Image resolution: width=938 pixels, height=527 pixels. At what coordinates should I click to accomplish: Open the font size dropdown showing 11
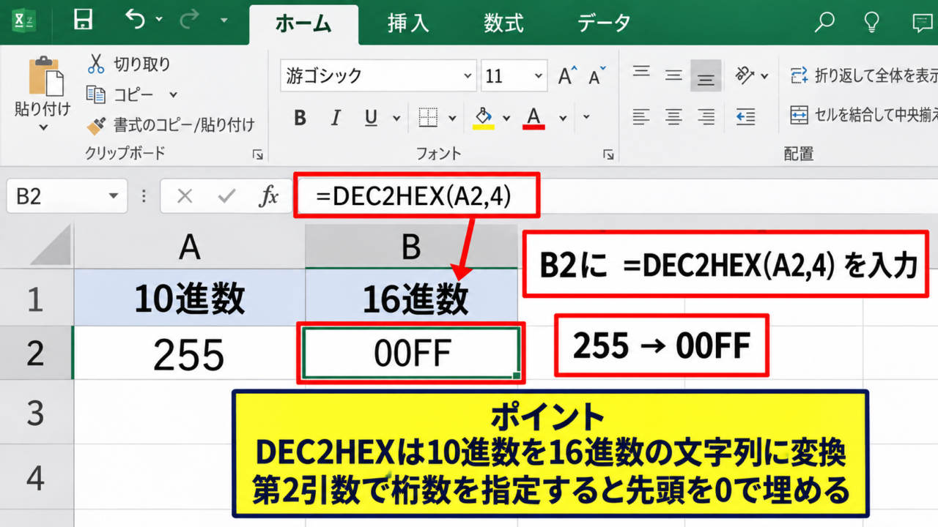click(x=539, y=76)
